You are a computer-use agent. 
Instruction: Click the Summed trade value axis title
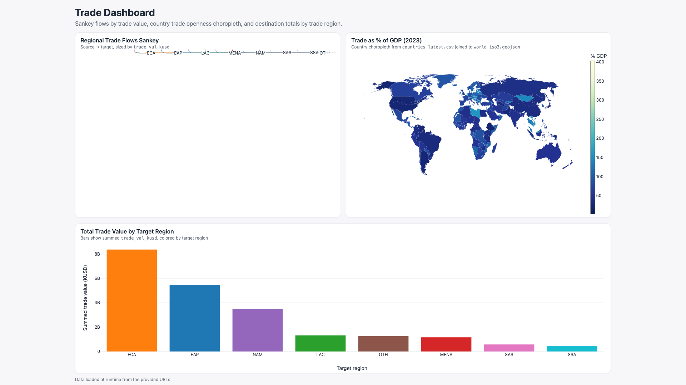[85, 298]
